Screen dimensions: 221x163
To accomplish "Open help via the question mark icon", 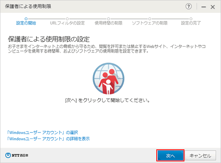I will pos(188,6).
